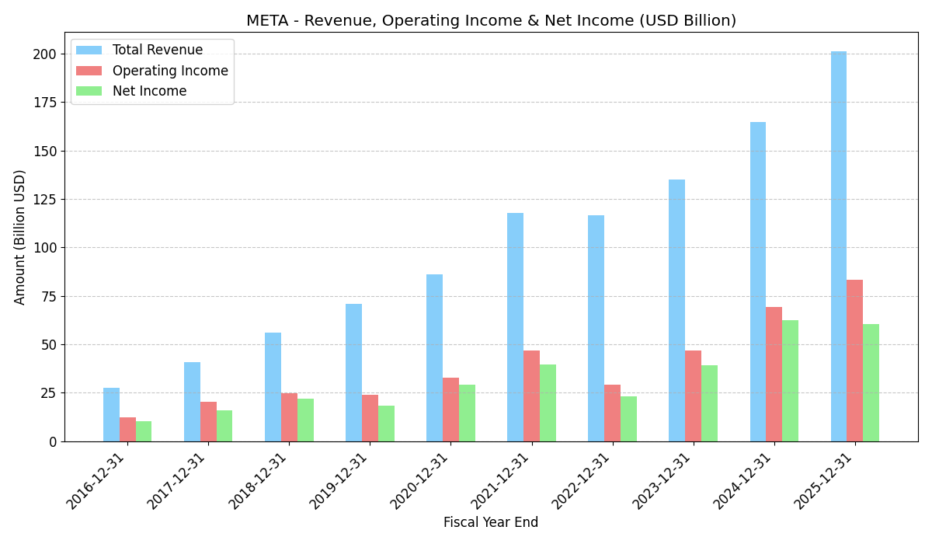Click the 2020-12-31 green Net Income bar

coord(467,413)
